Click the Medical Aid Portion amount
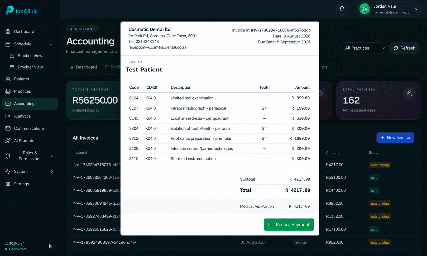Screen dimensions: 427x256 click(x=299, y=206)
